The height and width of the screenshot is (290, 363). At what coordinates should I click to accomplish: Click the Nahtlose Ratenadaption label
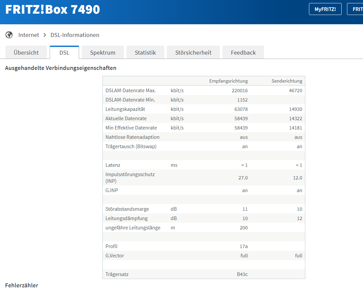[132, 137]
